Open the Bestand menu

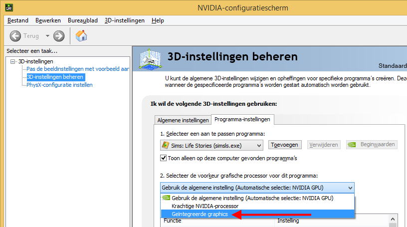tap(18, 20)
